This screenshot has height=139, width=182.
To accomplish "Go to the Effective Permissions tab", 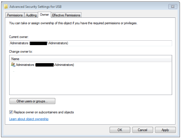I will click(x=66, y=15).
